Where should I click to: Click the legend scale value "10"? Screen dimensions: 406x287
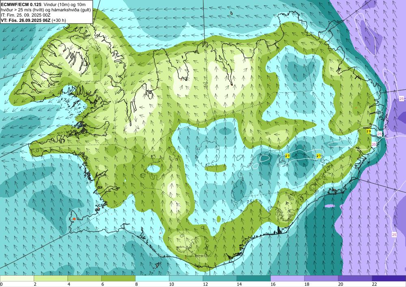(171, 284)
